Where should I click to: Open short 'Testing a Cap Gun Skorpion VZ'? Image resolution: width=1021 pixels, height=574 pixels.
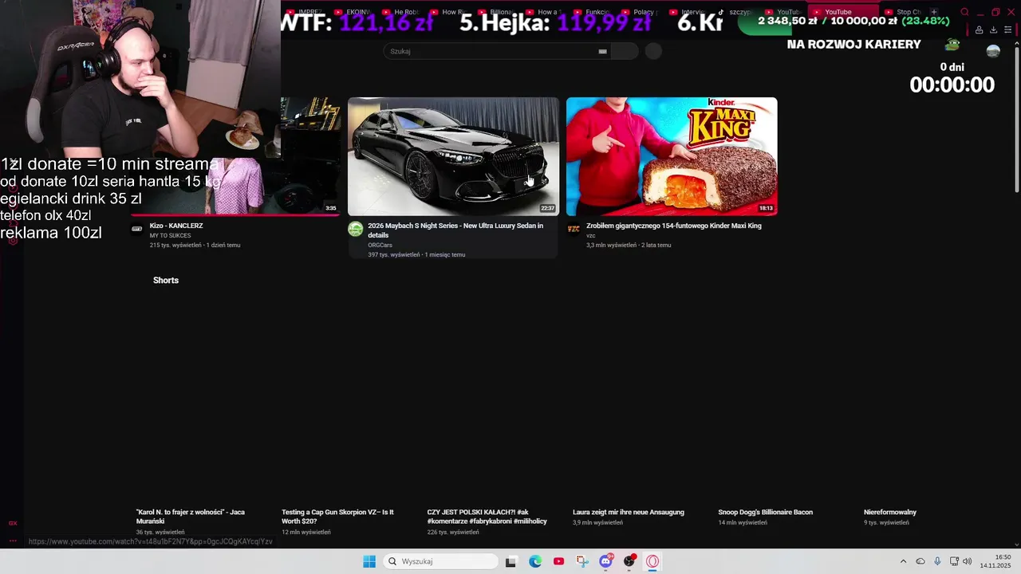337,517
